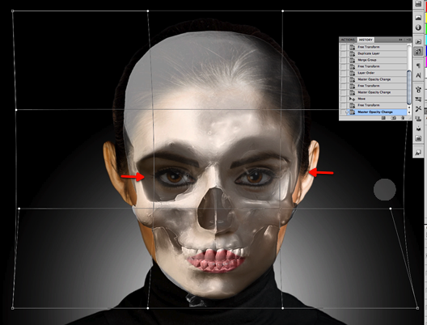This screenshot has width=427, height=325.
Task: Open the Paragraph panel icon
Action: (x=418, y=65)
